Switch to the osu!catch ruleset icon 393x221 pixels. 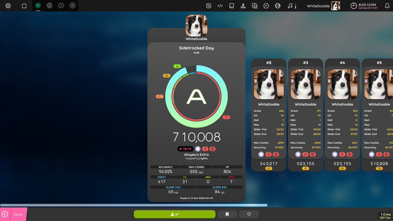tap(61, 6)
